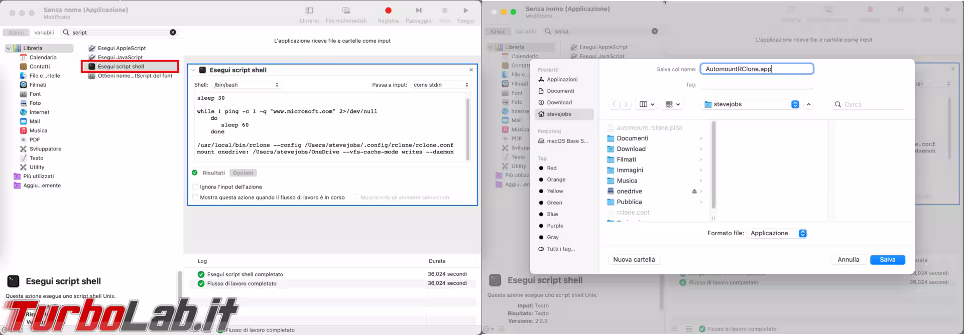This screenshot has height=335, width=964.
Task: Switch to the Opzioni tab
Action: pos(243,173)
